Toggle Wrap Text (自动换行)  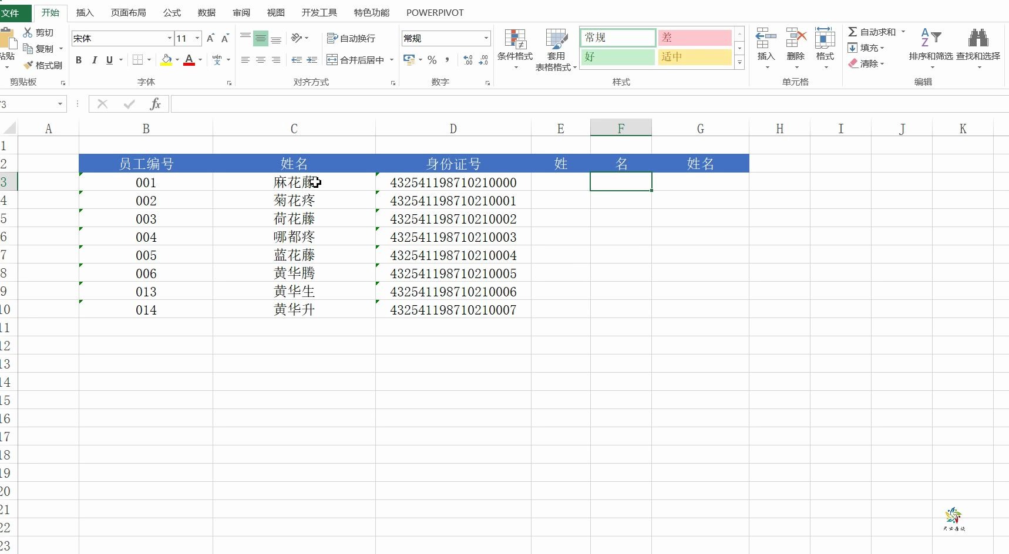click(351, 38)
